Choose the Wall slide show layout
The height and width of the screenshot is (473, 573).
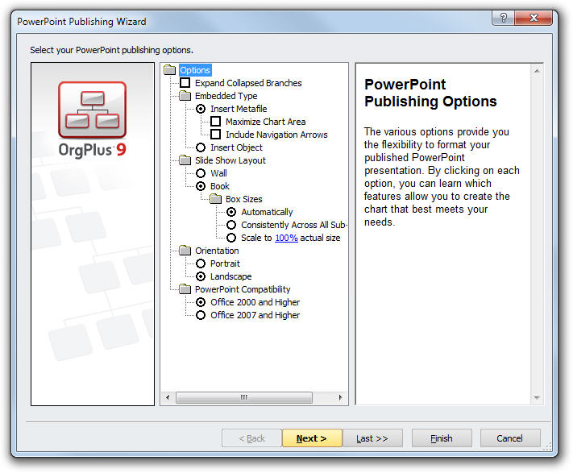click(x=201, y=173)
